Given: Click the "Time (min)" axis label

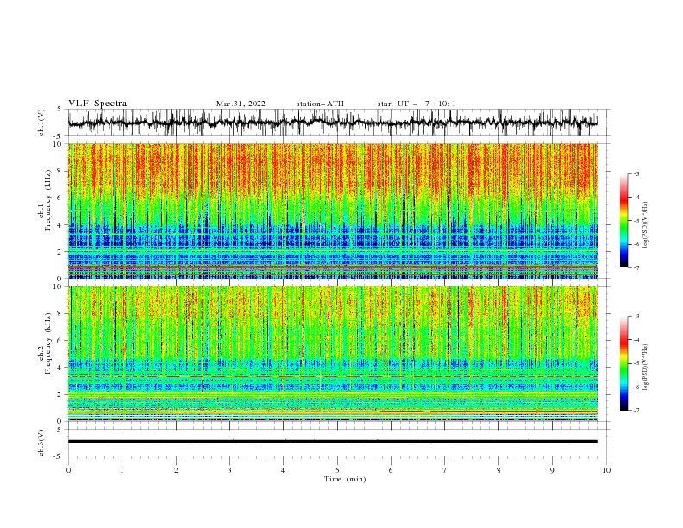Looking at the screenshot, I should [345, 479].
